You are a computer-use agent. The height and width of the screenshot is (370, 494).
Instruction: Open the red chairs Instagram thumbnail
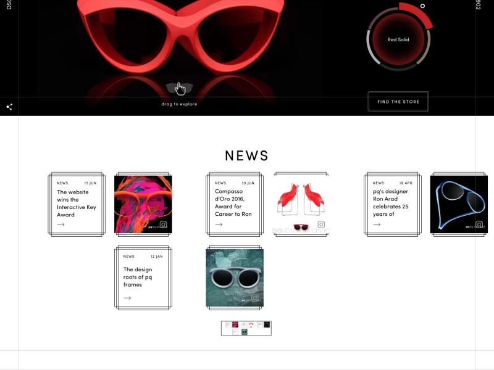(x=301, y=204)
